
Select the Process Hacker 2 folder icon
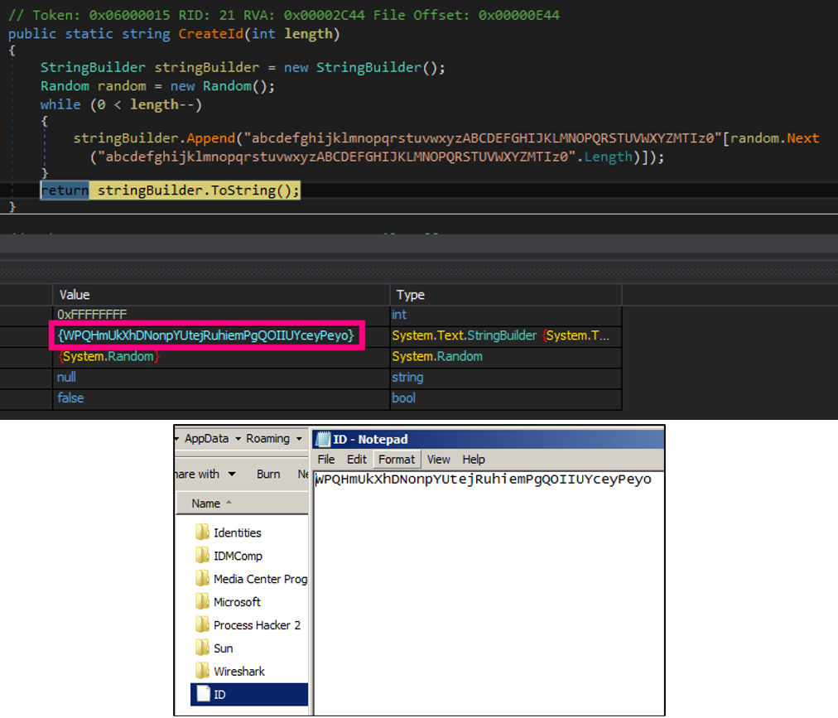tap(202, 625)
